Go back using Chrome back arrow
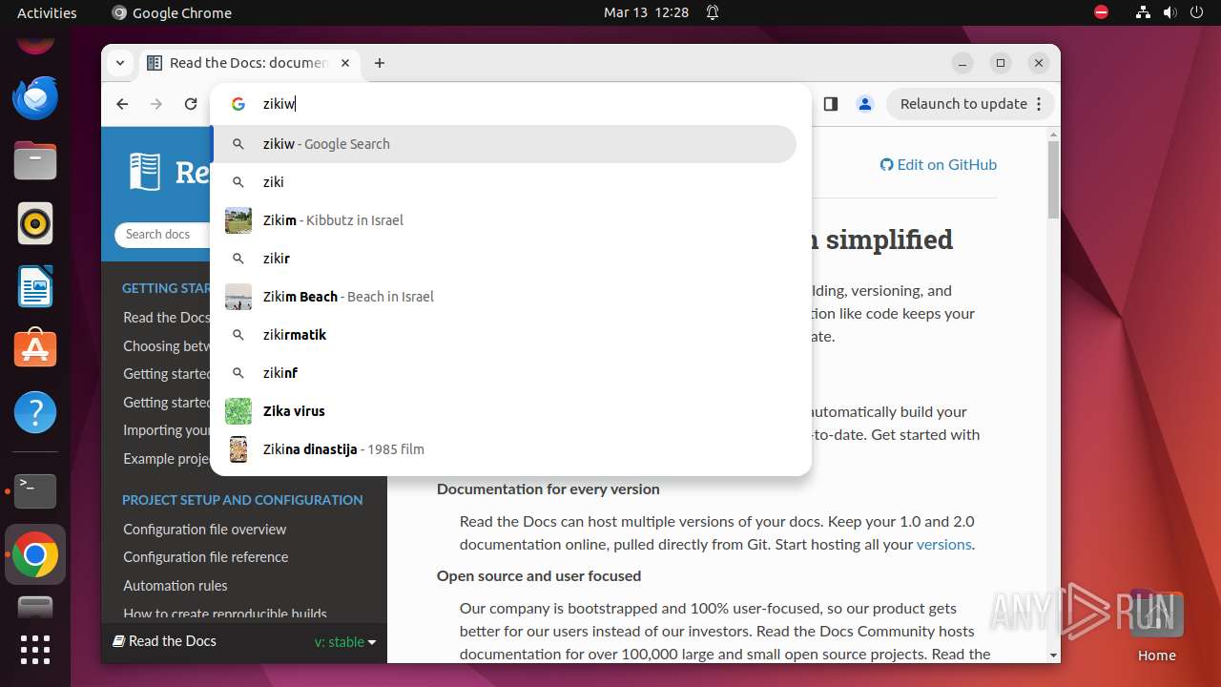 (x=122, y=104)
